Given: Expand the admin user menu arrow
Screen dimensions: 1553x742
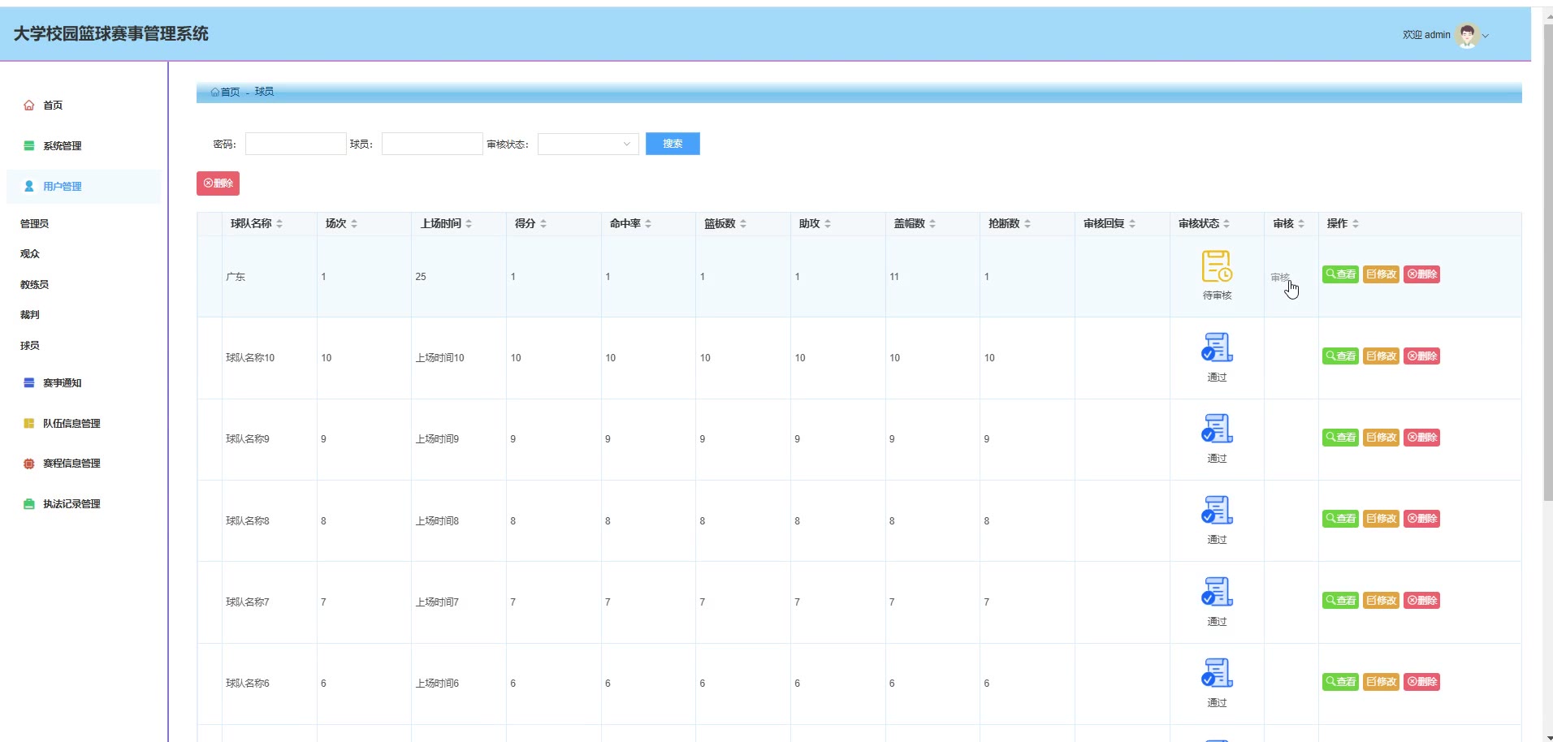Looking at the screenshot, I should (x=1486, y=36).
